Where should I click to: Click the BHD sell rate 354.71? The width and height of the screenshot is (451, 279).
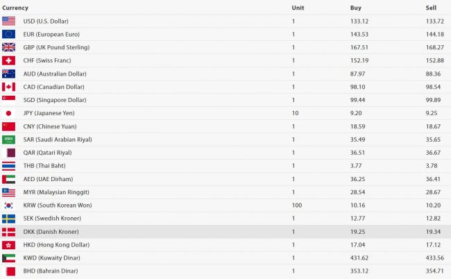pos(435,271)
